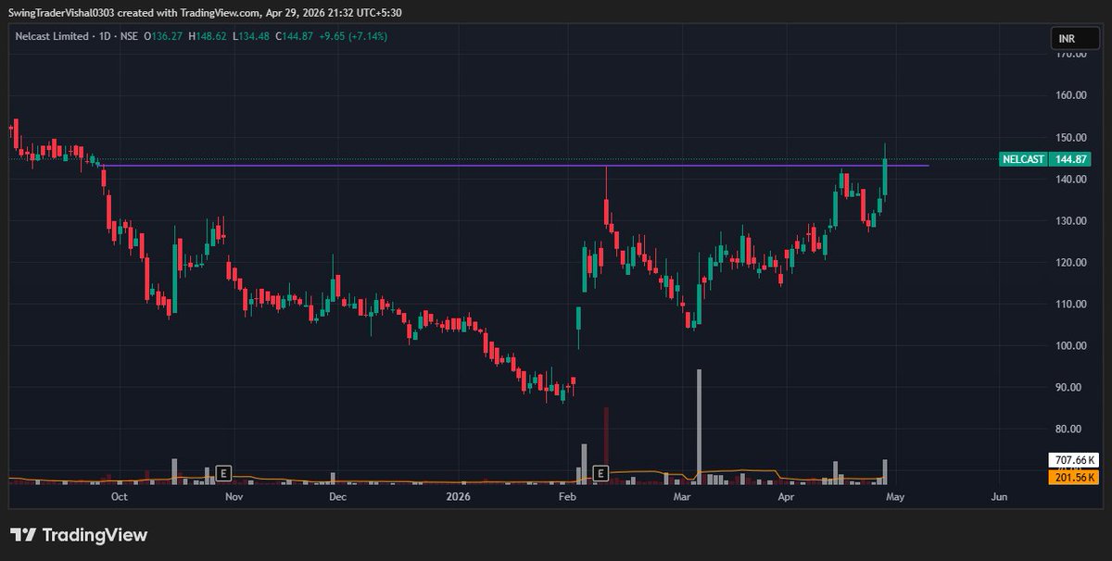The image size is (1112, 561).
Task: Click the 201.56 K volume average label
Action: [x=1073, y=477]
